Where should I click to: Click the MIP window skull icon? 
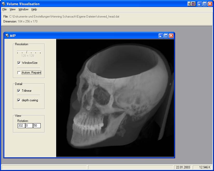pos(7,36)
